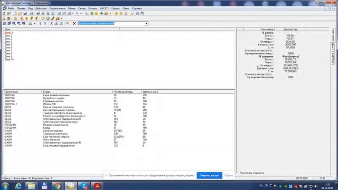Image resolution: width=338 pixels, height=190 pixels.
Task: Click the printer icon in the top toolbar
Action: pyautogui.click(x=32, y=13)
